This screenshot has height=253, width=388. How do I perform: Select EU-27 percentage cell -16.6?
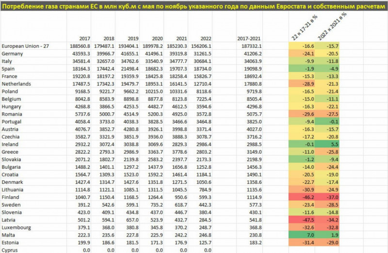[302, 46]
